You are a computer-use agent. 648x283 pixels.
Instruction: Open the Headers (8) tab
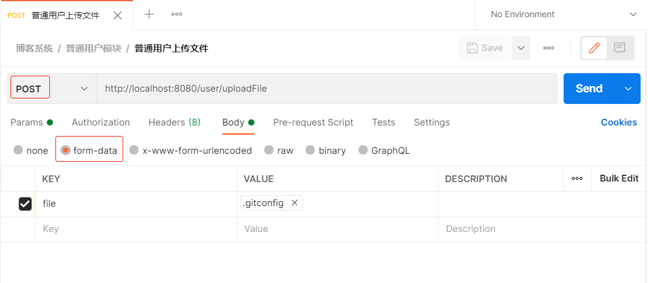coord(174,122)
